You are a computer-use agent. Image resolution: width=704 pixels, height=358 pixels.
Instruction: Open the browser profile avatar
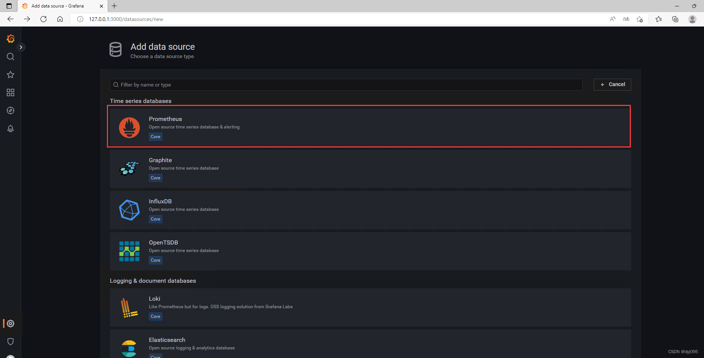click(x=692, y=19)
